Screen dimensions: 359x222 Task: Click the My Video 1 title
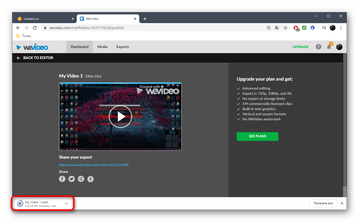coord(71,76)
